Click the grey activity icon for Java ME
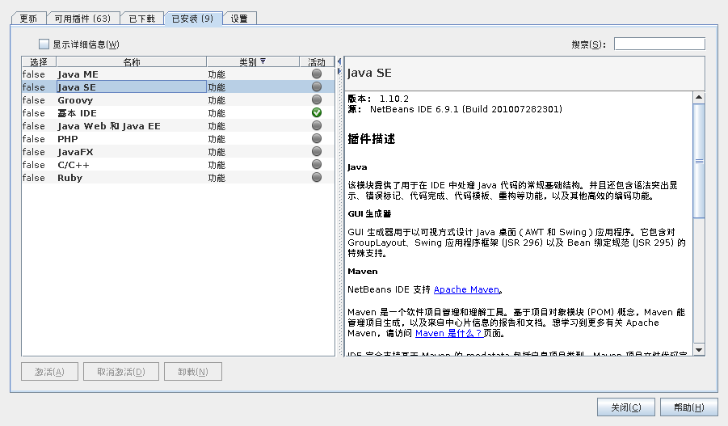Image resolution: width=728 pixels, height=426 pixels. (x=317, y=74)
